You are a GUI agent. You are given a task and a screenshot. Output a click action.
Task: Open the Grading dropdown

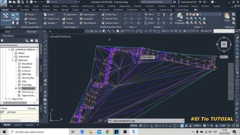[x=50, y=23]
